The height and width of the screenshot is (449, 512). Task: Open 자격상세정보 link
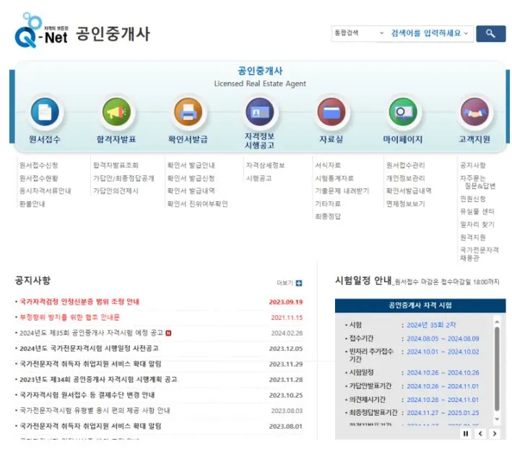point(266,165)
